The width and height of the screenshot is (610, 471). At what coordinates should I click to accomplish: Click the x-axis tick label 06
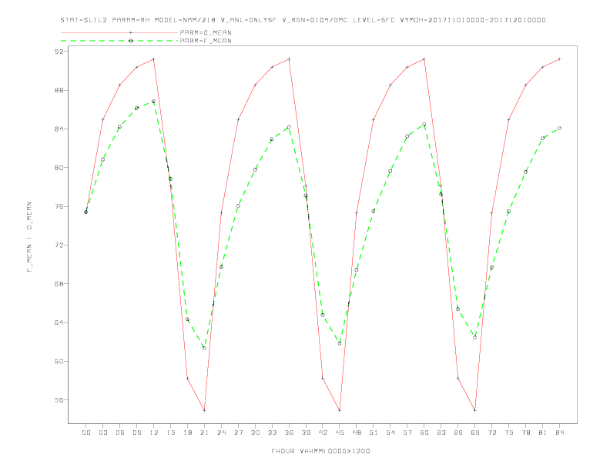click(x=120, y=433)
